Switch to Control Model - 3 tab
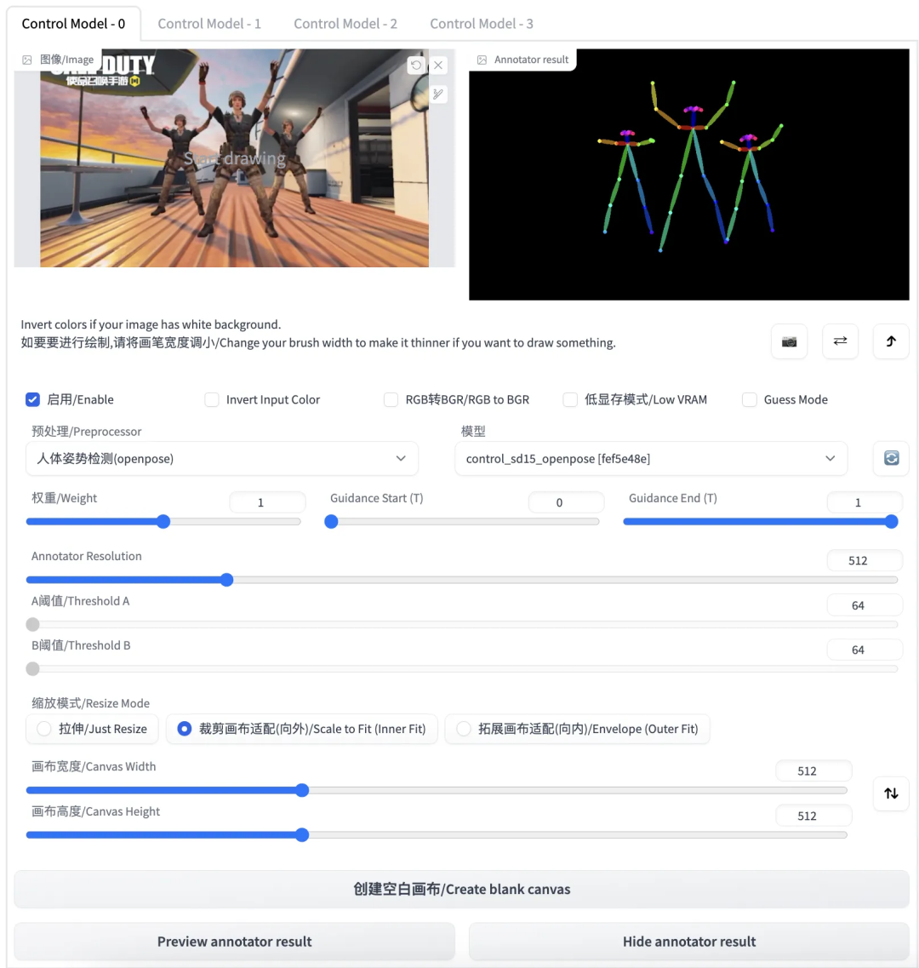Viewport: 919px width, 968px height. coord(482,24)
